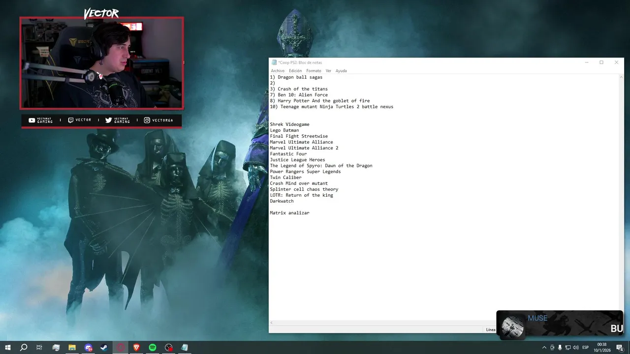Minimize the Notepad window

(587, 62)
